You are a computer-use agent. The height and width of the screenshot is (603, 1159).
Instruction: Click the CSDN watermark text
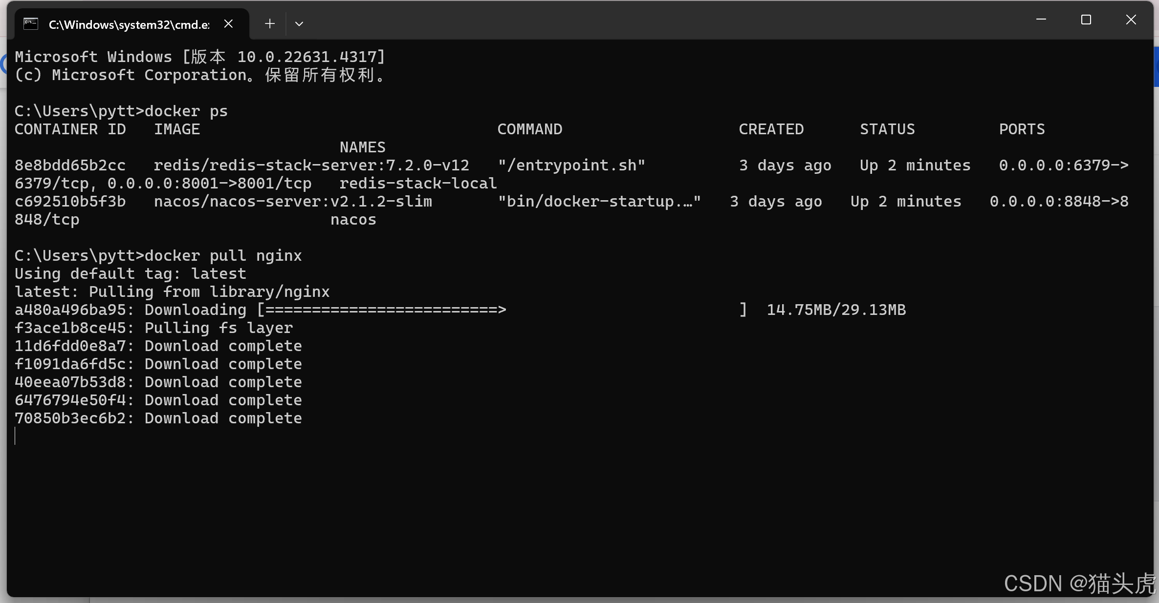click(1079, 583)
